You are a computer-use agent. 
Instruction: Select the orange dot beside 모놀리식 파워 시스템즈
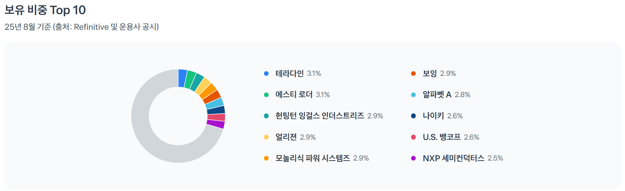(266, 158)
